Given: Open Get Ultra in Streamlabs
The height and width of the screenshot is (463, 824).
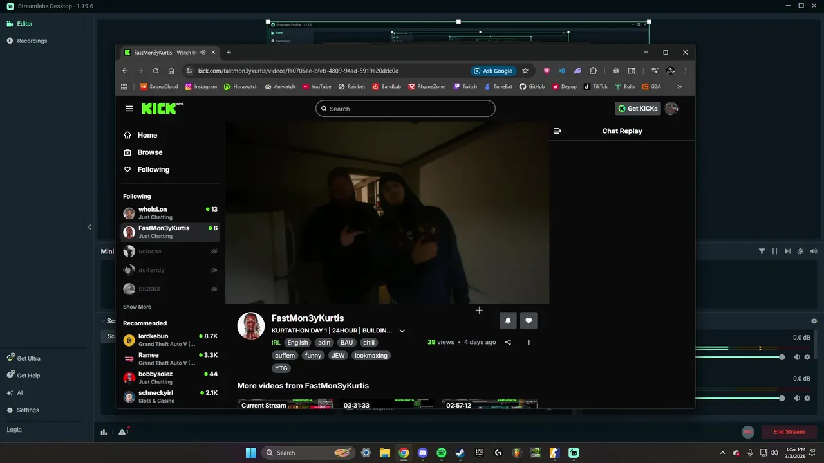Looking at the screenshot, I should tap(23, 358).
